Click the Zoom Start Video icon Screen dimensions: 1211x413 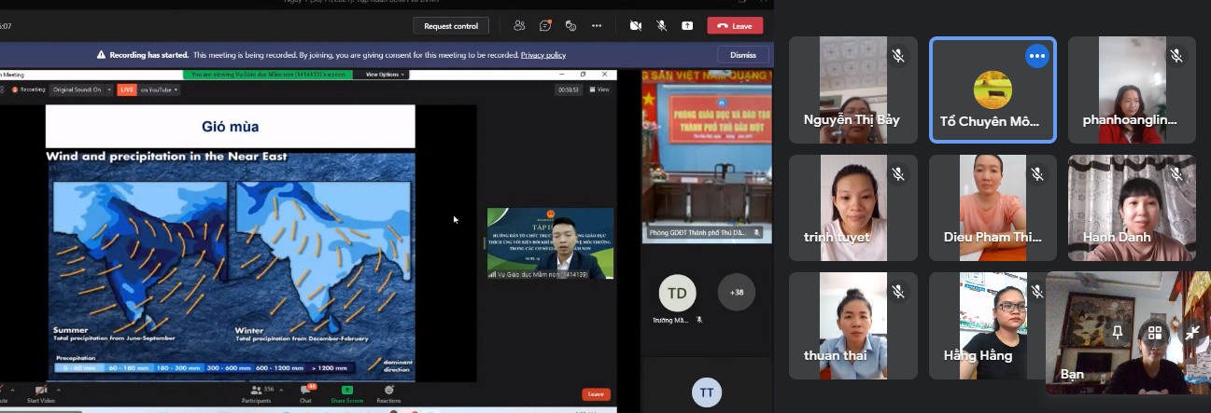[x=40, y=393]
